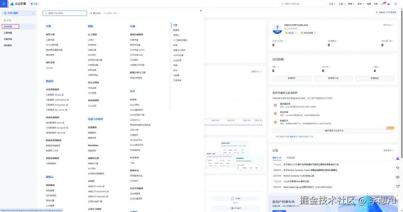Image resolution: width=403 pixels, height=212 pixels.
Task: Open the purple AI assistant icon in header
Action: [x=389, y=4]
